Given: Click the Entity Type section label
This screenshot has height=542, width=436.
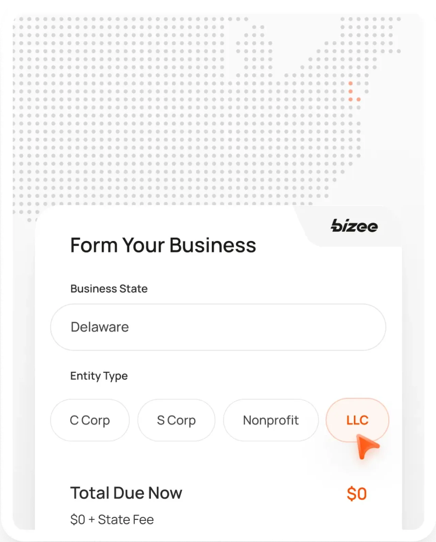Looking at the screenshot, I should pyautogui.click(x=99, y=376).
